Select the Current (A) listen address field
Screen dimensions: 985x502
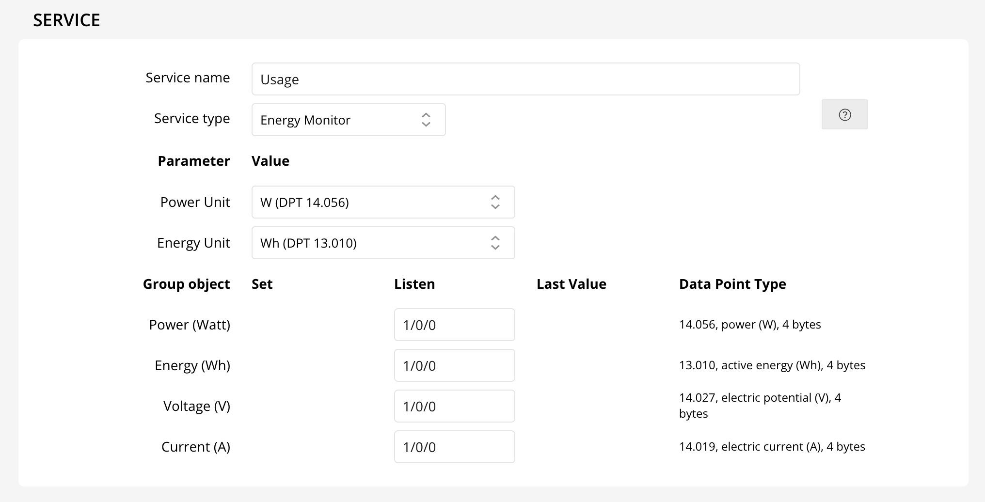click(x=454, y=447)
